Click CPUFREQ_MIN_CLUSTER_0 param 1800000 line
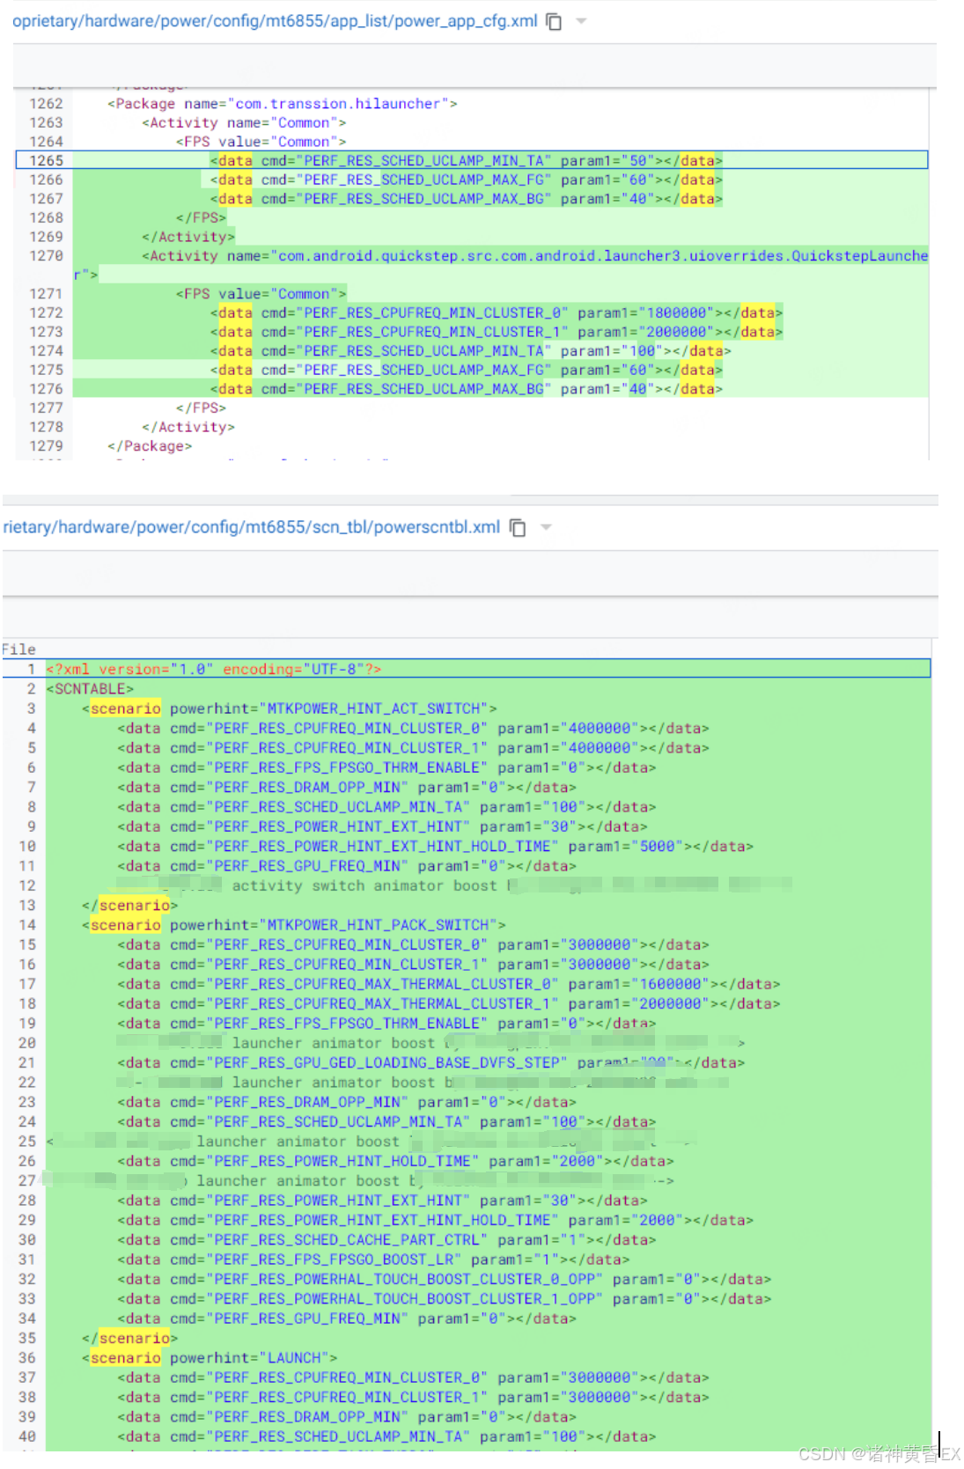The height and width of the screenshot is (1469, 964). 496,313
